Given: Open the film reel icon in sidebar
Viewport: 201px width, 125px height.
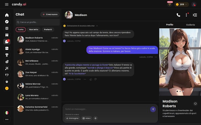Looking at the screenshot, I should (x=7, y=28).
